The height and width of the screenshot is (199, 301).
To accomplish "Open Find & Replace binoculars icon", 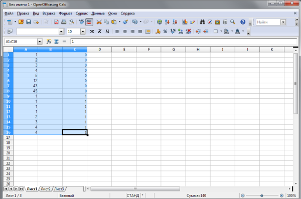I will [202, 22].
